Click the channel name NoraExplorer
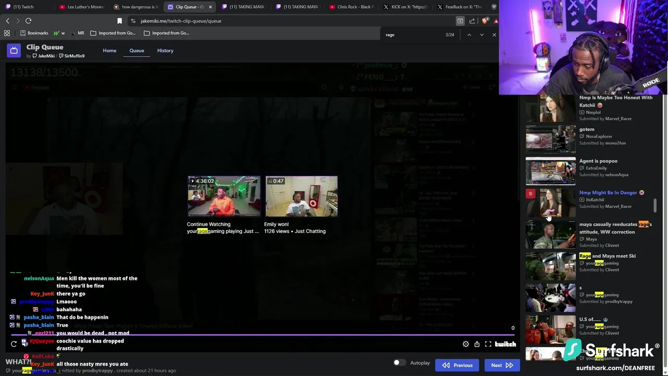The image size is (668, 376). coord(599,136)
